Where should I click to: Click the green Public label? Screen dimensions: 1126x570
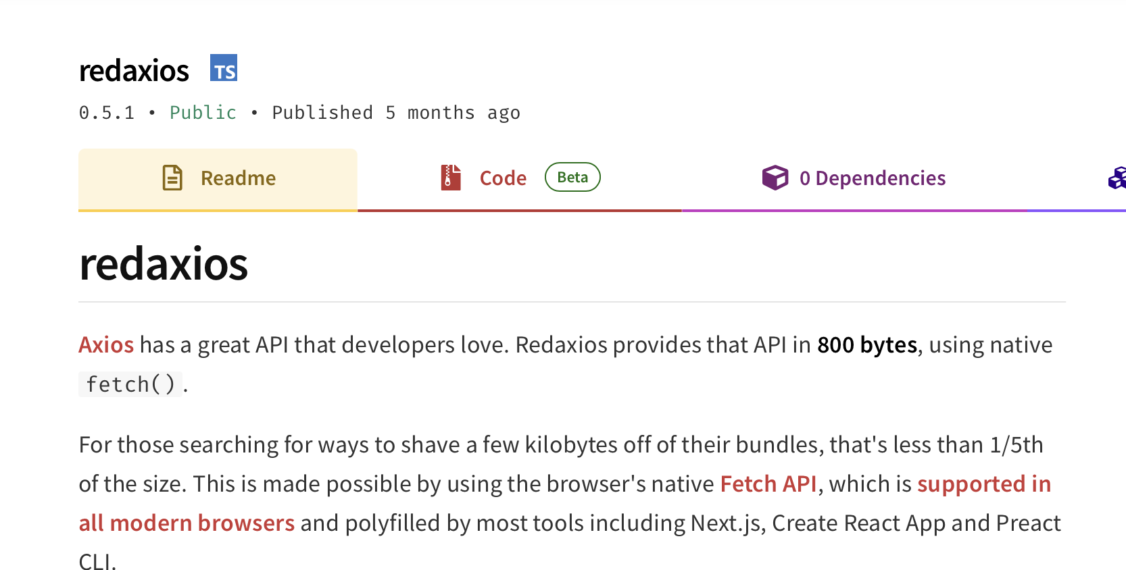(203, 113)
